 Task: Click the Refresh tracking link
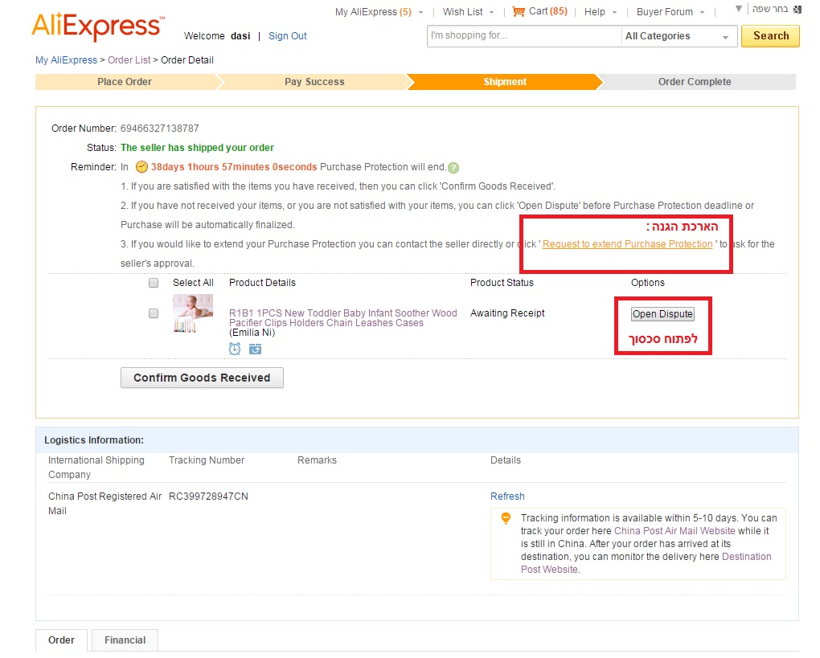[x=507, y=497]
